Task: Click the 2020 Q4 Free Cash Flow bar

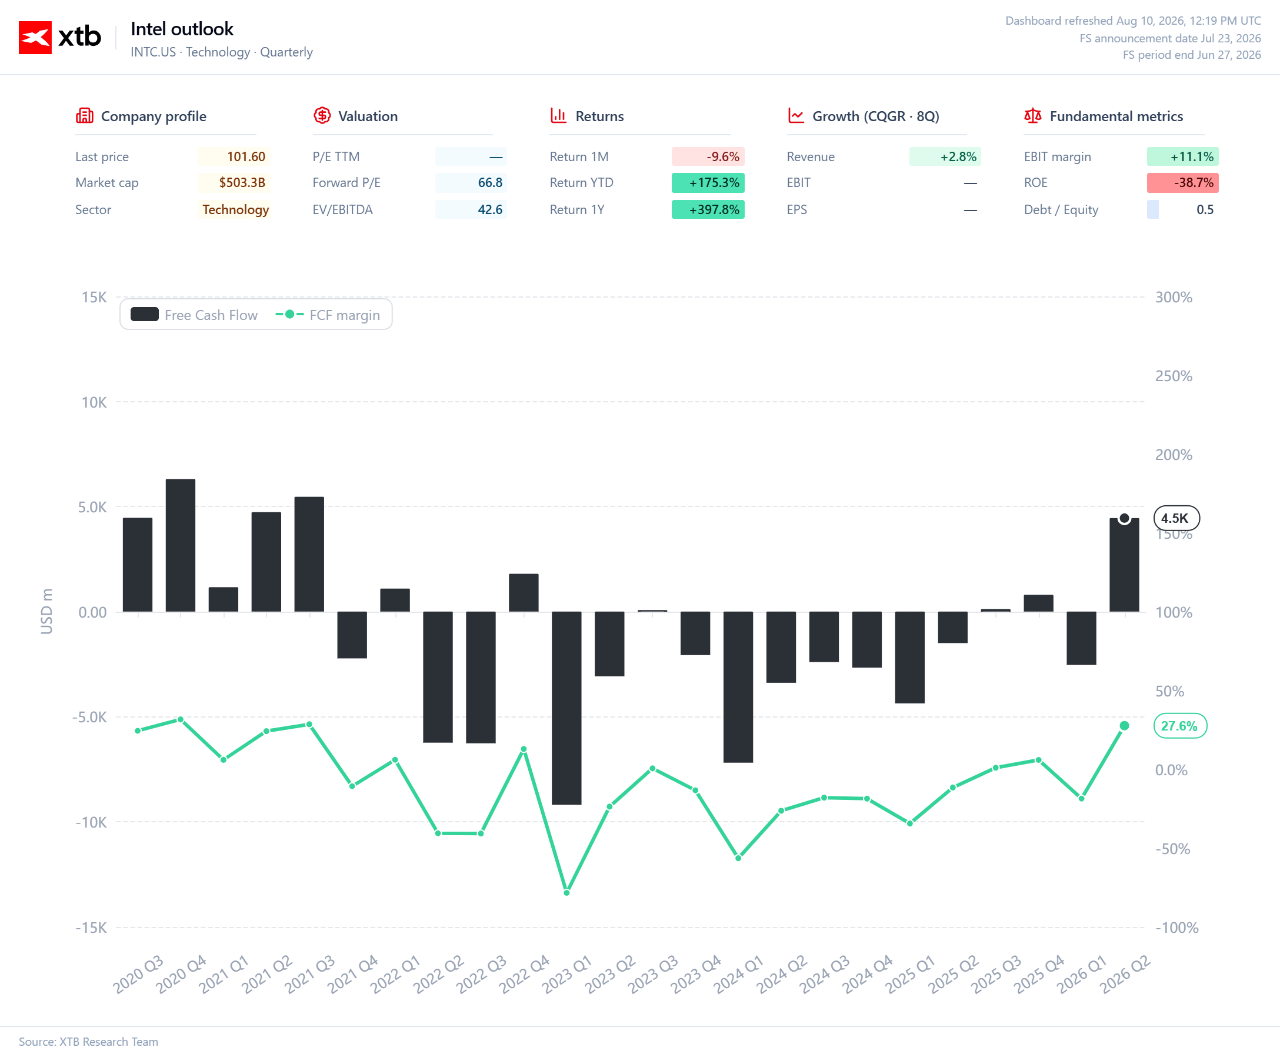Action: tap(181, 545)
